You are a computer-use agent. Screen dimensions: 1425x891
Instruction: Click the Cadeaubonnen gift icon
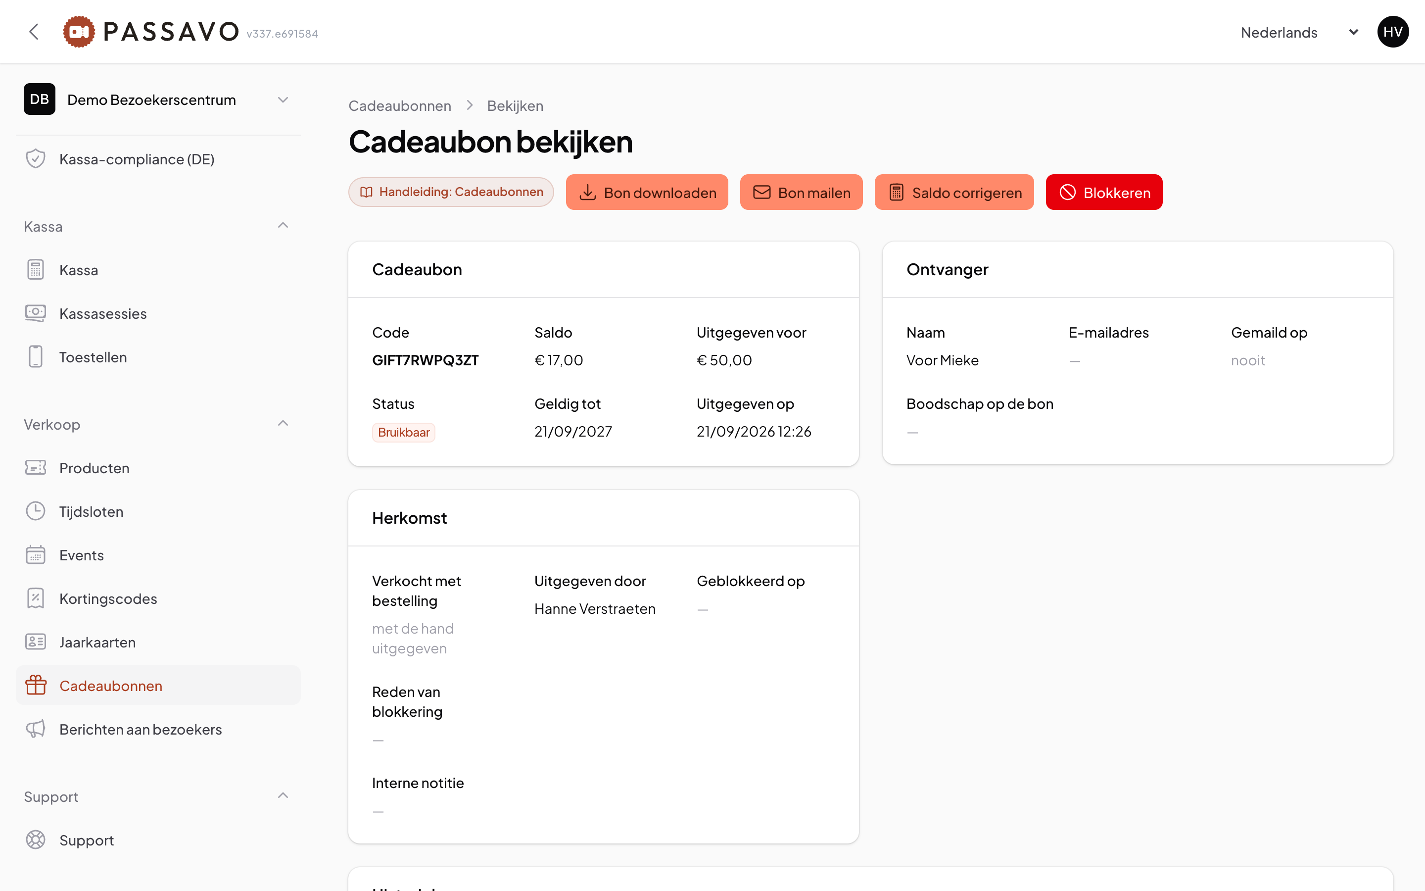[35, 686]
